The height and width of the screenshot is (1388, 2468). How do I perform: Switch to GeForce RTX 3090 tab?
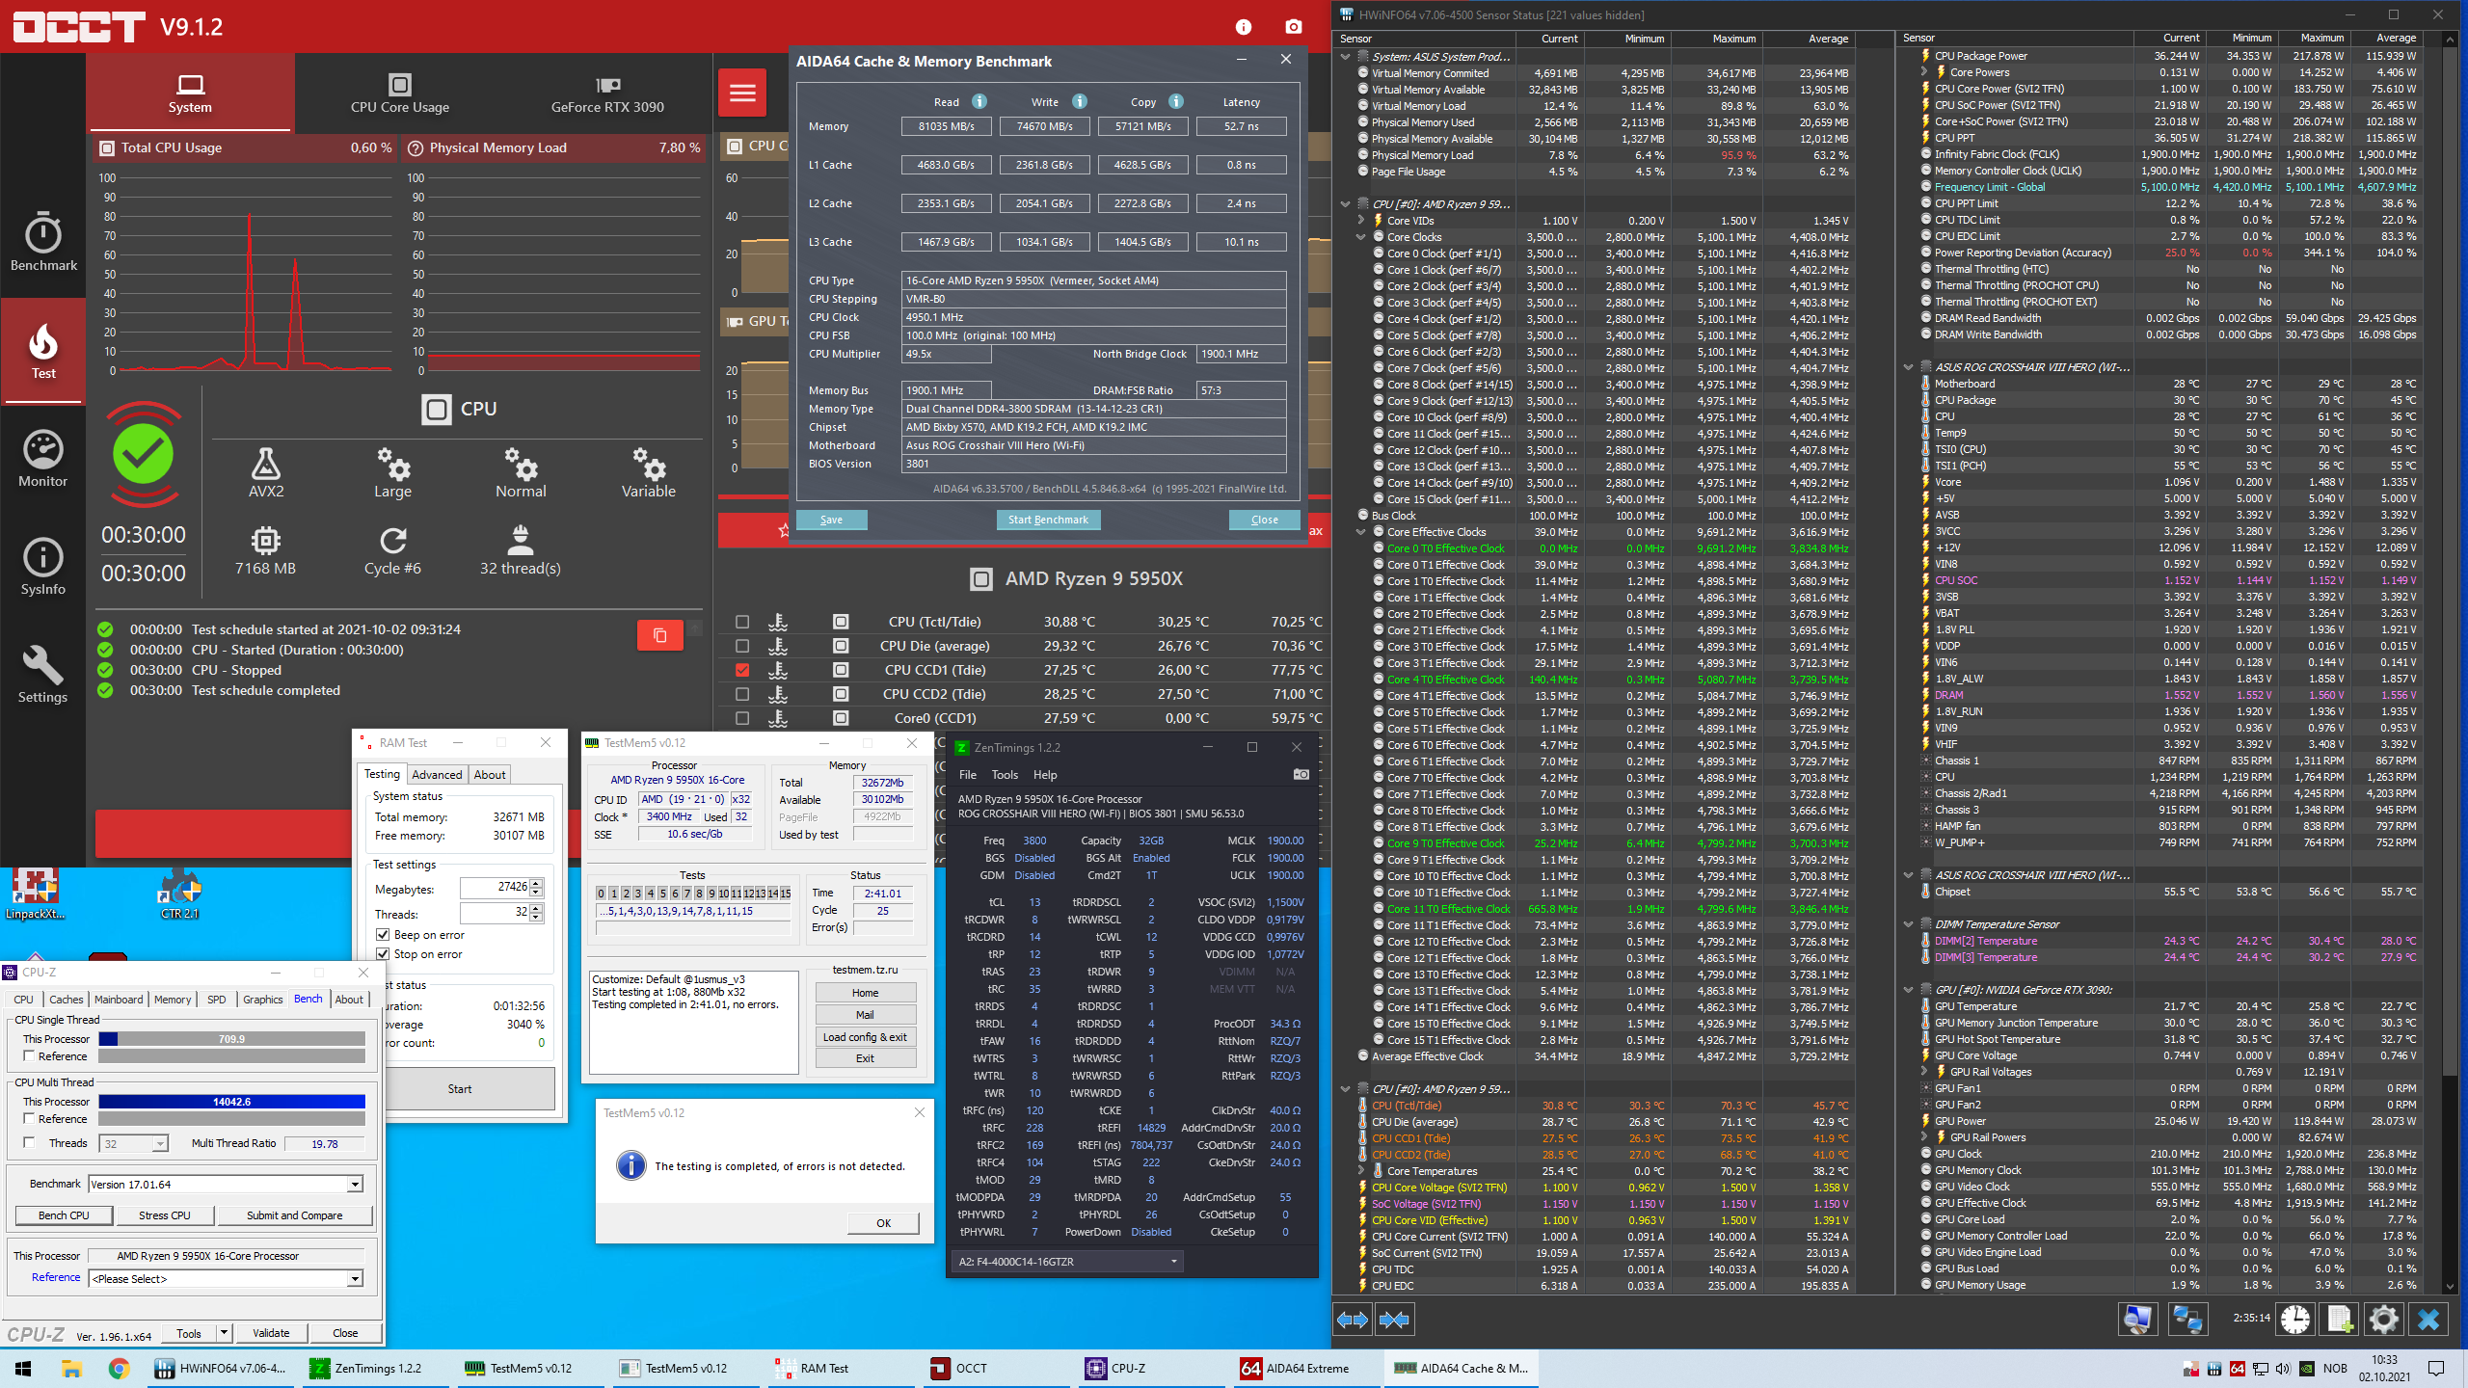click(607, 93)
